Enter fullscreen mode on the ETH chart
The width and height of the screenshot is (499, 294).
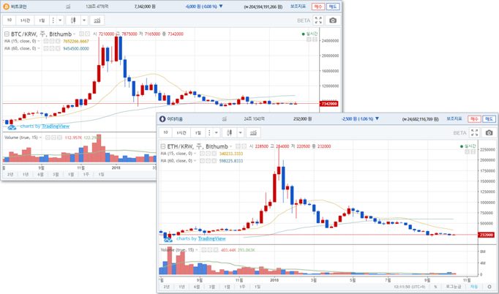[x=475, y=132]
